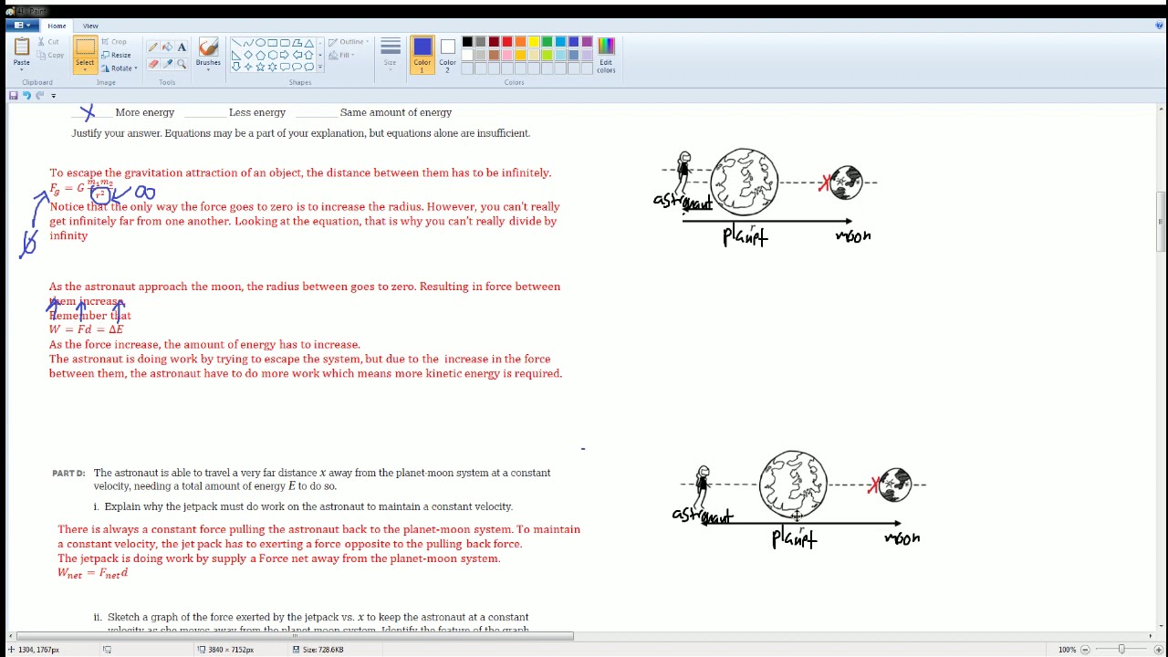Click the Brushes tool icon
The image size is (1168, 657).
coord(208,47)
